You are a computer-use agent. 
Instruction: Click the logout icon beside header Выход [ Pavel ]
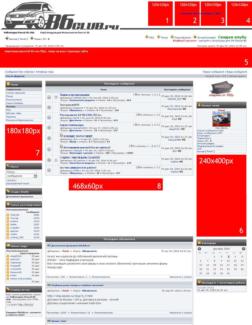point(7,38)
